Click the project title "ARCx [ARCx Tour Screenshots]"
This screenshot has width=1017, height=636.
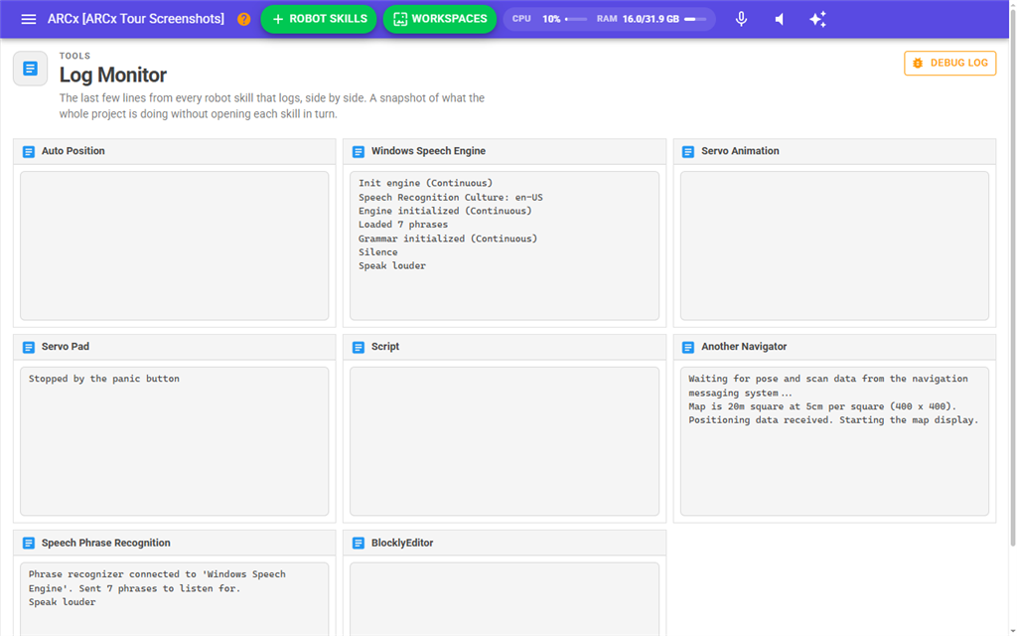coord(135,19)
